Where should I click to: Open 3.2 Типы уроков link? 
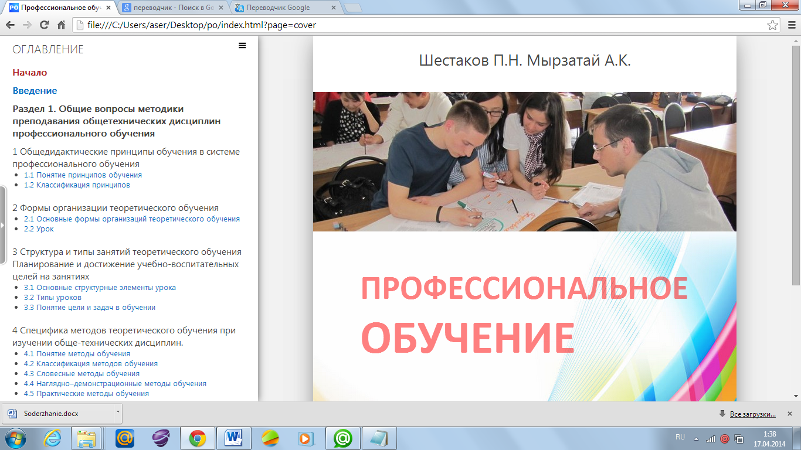pyautogui.click(x=53, y=298)
